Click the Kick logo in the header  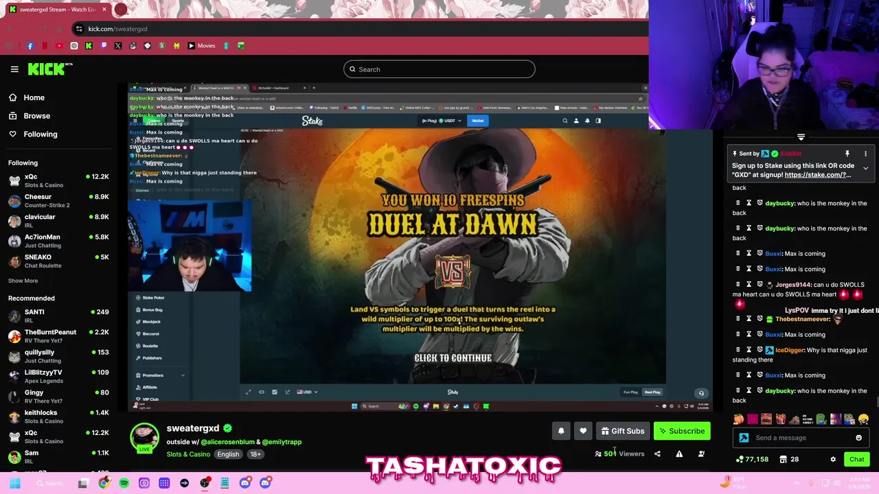tap(49, 69)
